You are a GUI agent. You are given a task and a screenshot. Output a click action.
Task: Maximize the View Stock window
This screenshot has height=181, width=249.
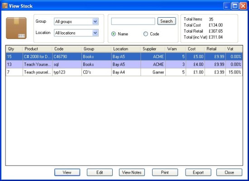click(x=235, y=6)
